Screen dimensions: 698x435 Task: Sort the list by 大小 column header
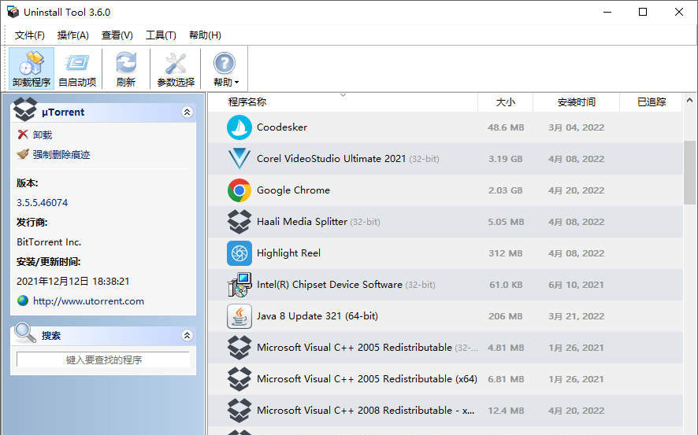click(505, 102)
